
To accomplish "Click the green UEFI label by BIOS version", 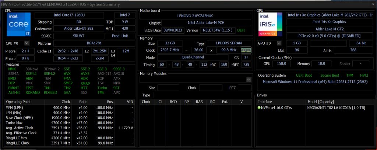I will tap(242, 30).
